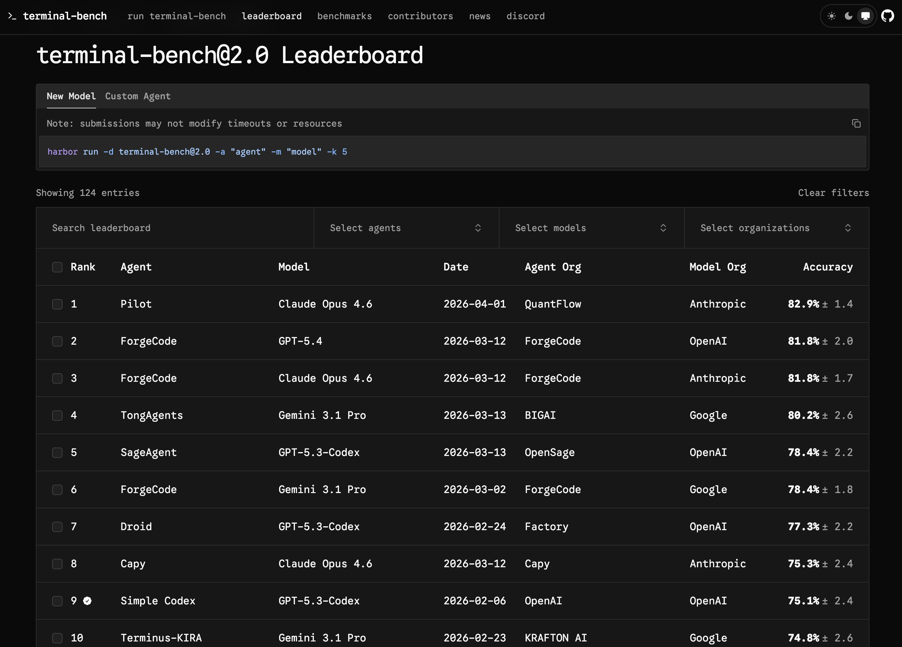Open the New Model tab
The height and width of the screenshot is (647, 902).
point(71,96)
